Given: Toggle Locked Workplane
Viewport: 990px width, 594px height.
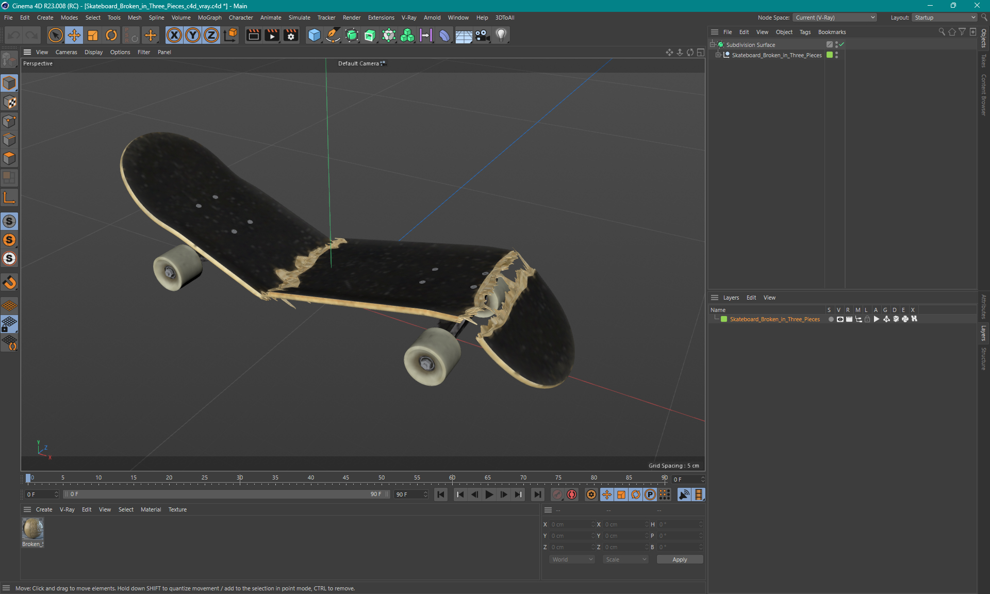Looking at the screenshot, I should 9,324.
